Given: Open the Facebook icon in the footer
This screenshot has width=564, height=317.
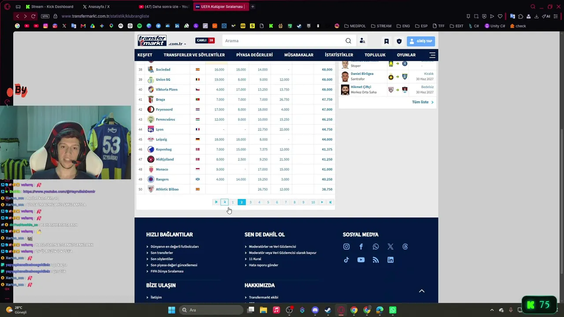Looking at the screenshot, I should pyautogui.click(x=361, y=247).
